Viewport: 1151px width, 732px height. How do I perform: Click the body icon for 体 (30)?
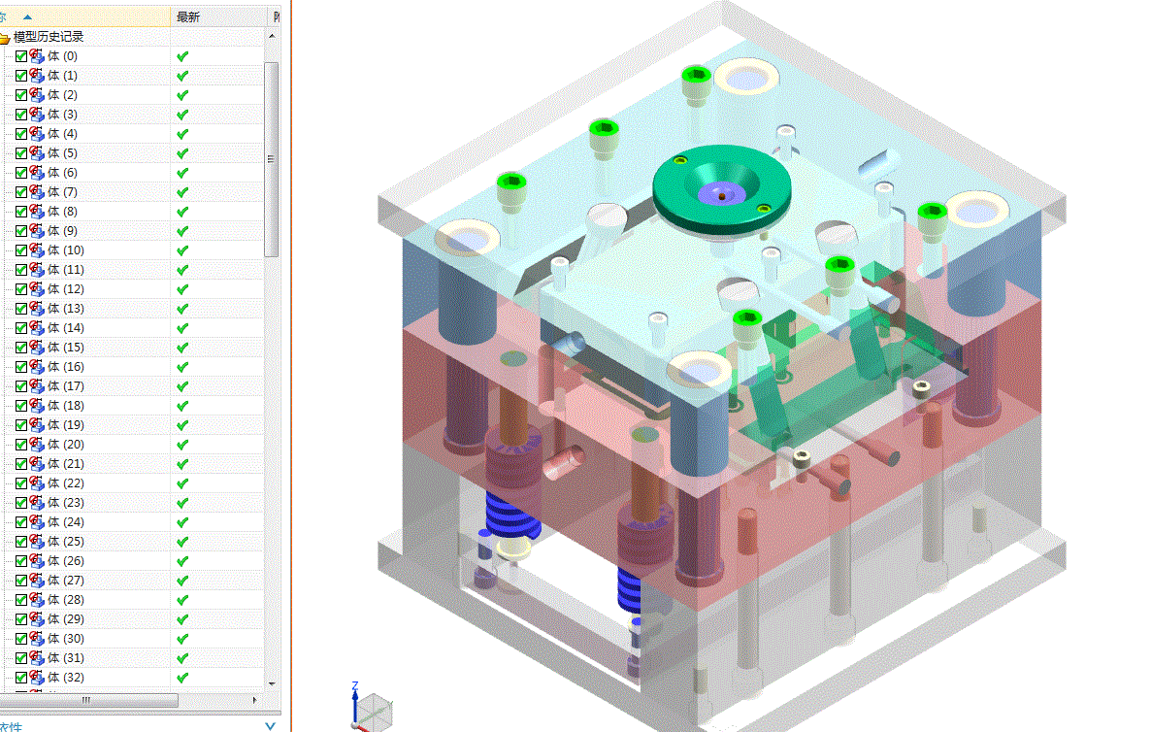(x=37, y=639)
